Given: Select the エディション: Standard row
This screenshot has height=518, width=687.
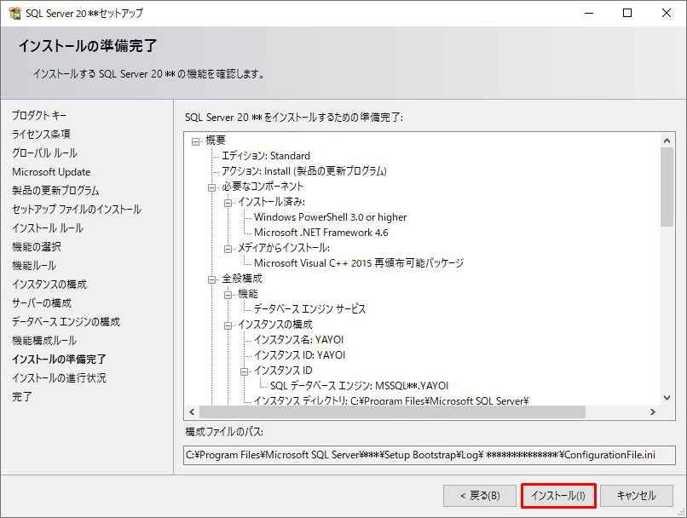Looking at the screenshot, I should tap(266, 156).
